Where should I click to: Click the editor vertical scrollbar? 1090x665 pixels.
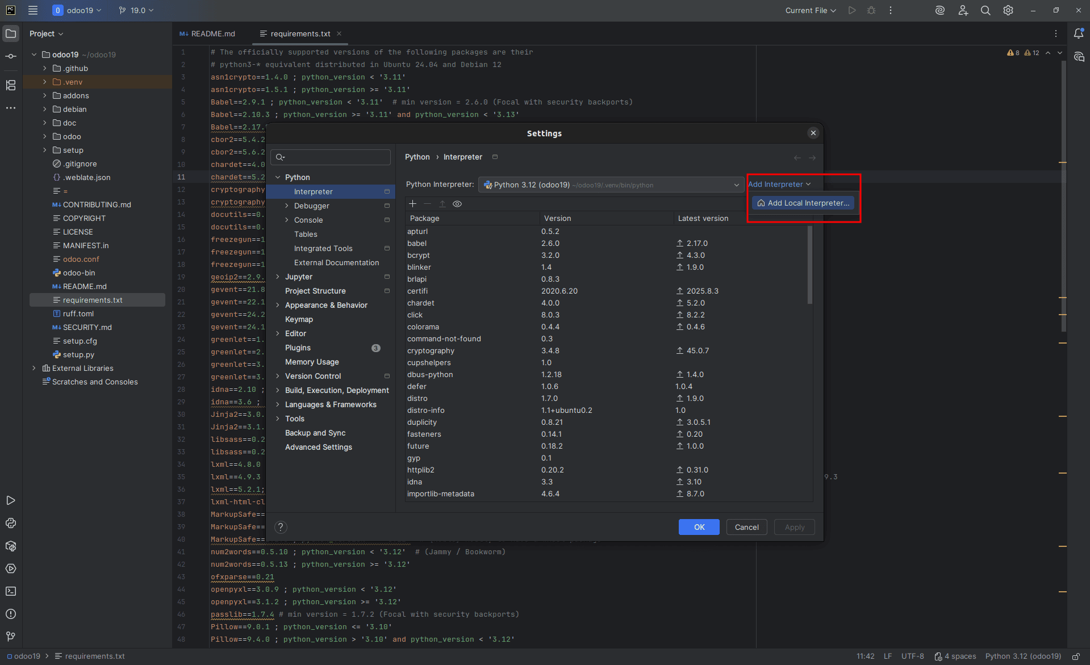[x=1063, y=196]
